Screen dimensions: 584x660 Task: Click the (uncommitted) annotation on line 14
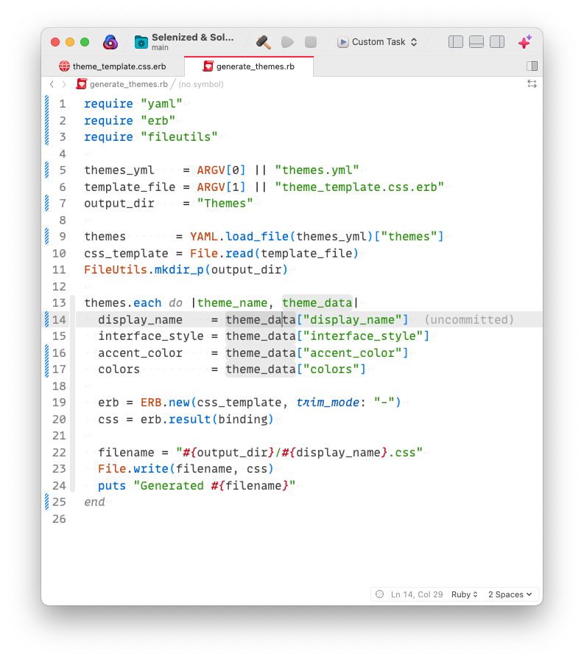(469, 320)
